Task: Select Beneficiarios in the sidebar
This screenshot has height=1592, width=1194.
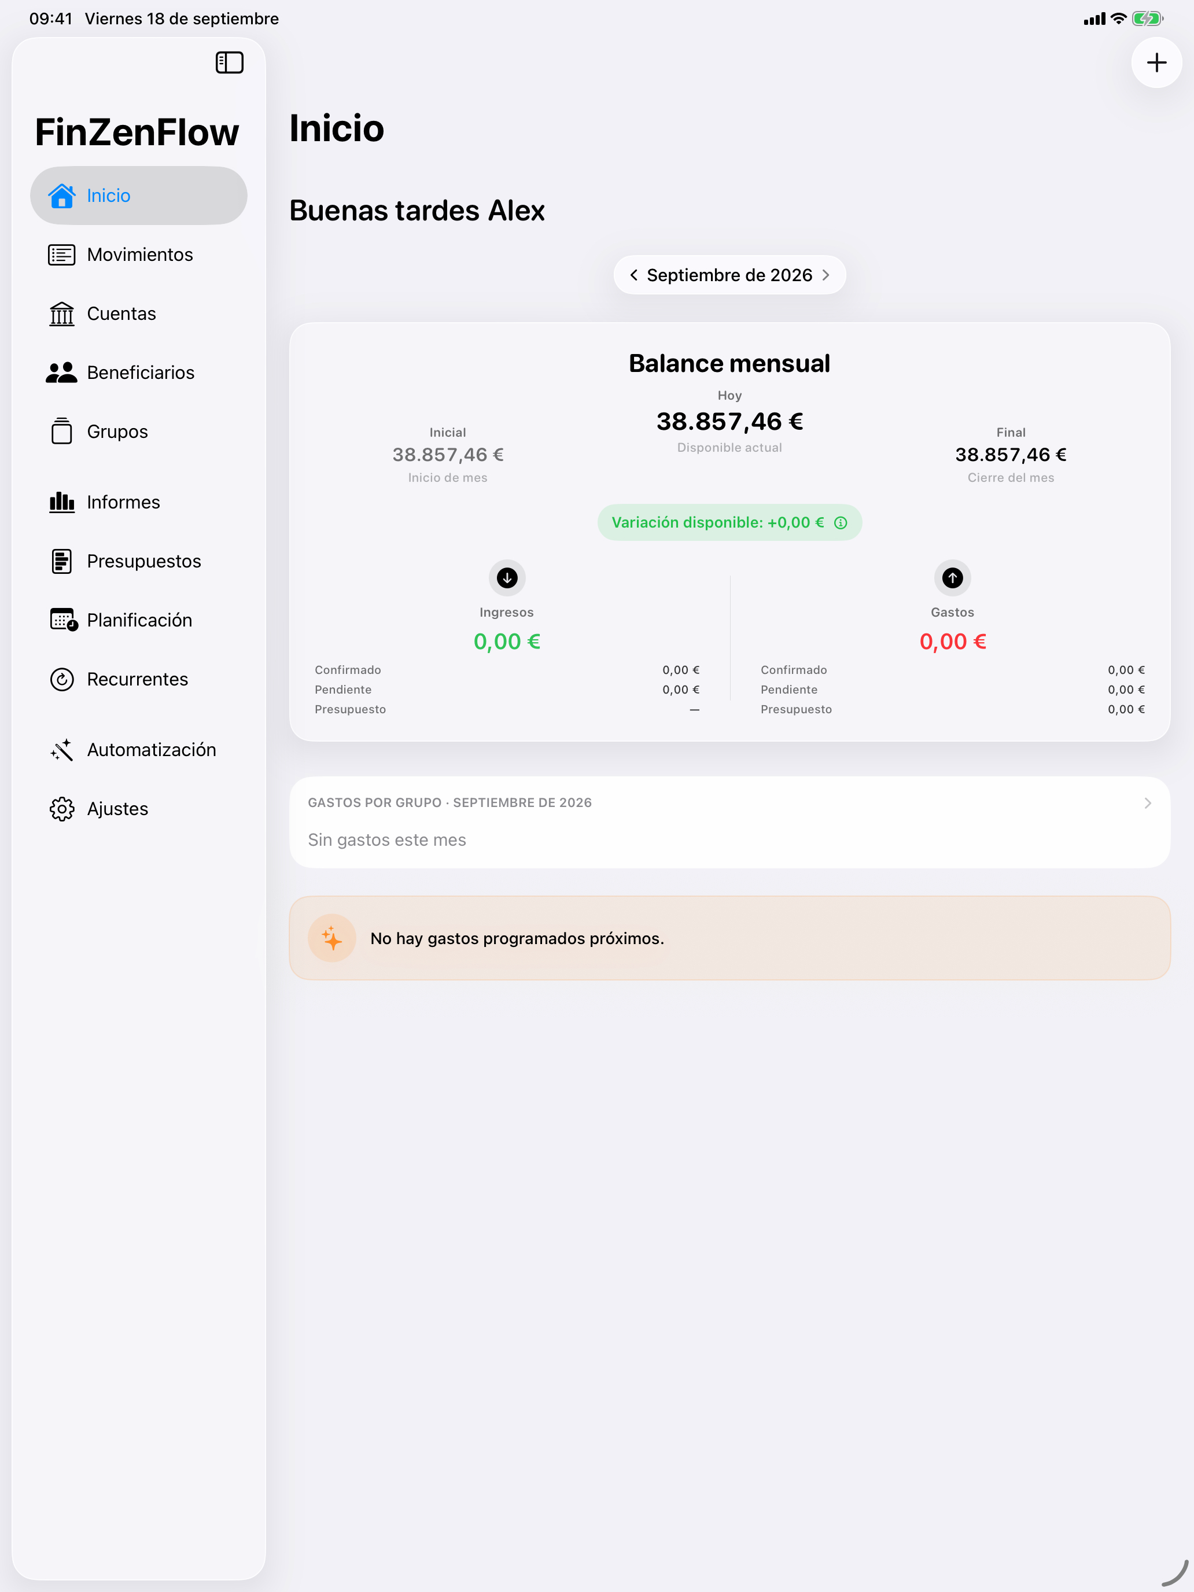Action: [x=139, y=373]
